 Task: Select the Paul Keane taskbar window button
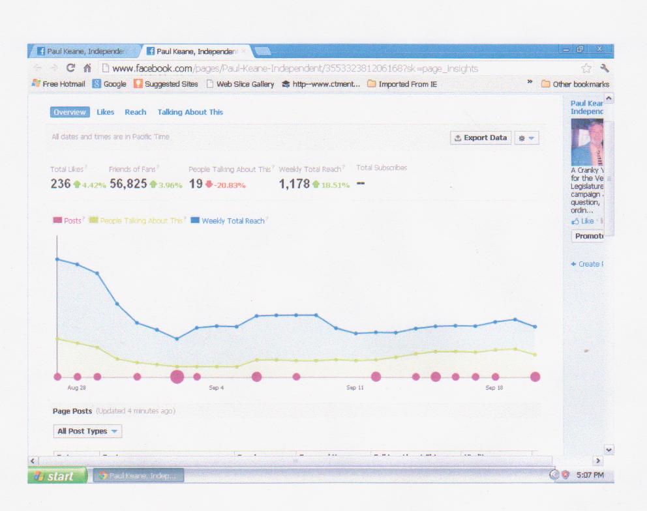click(139, 476)
